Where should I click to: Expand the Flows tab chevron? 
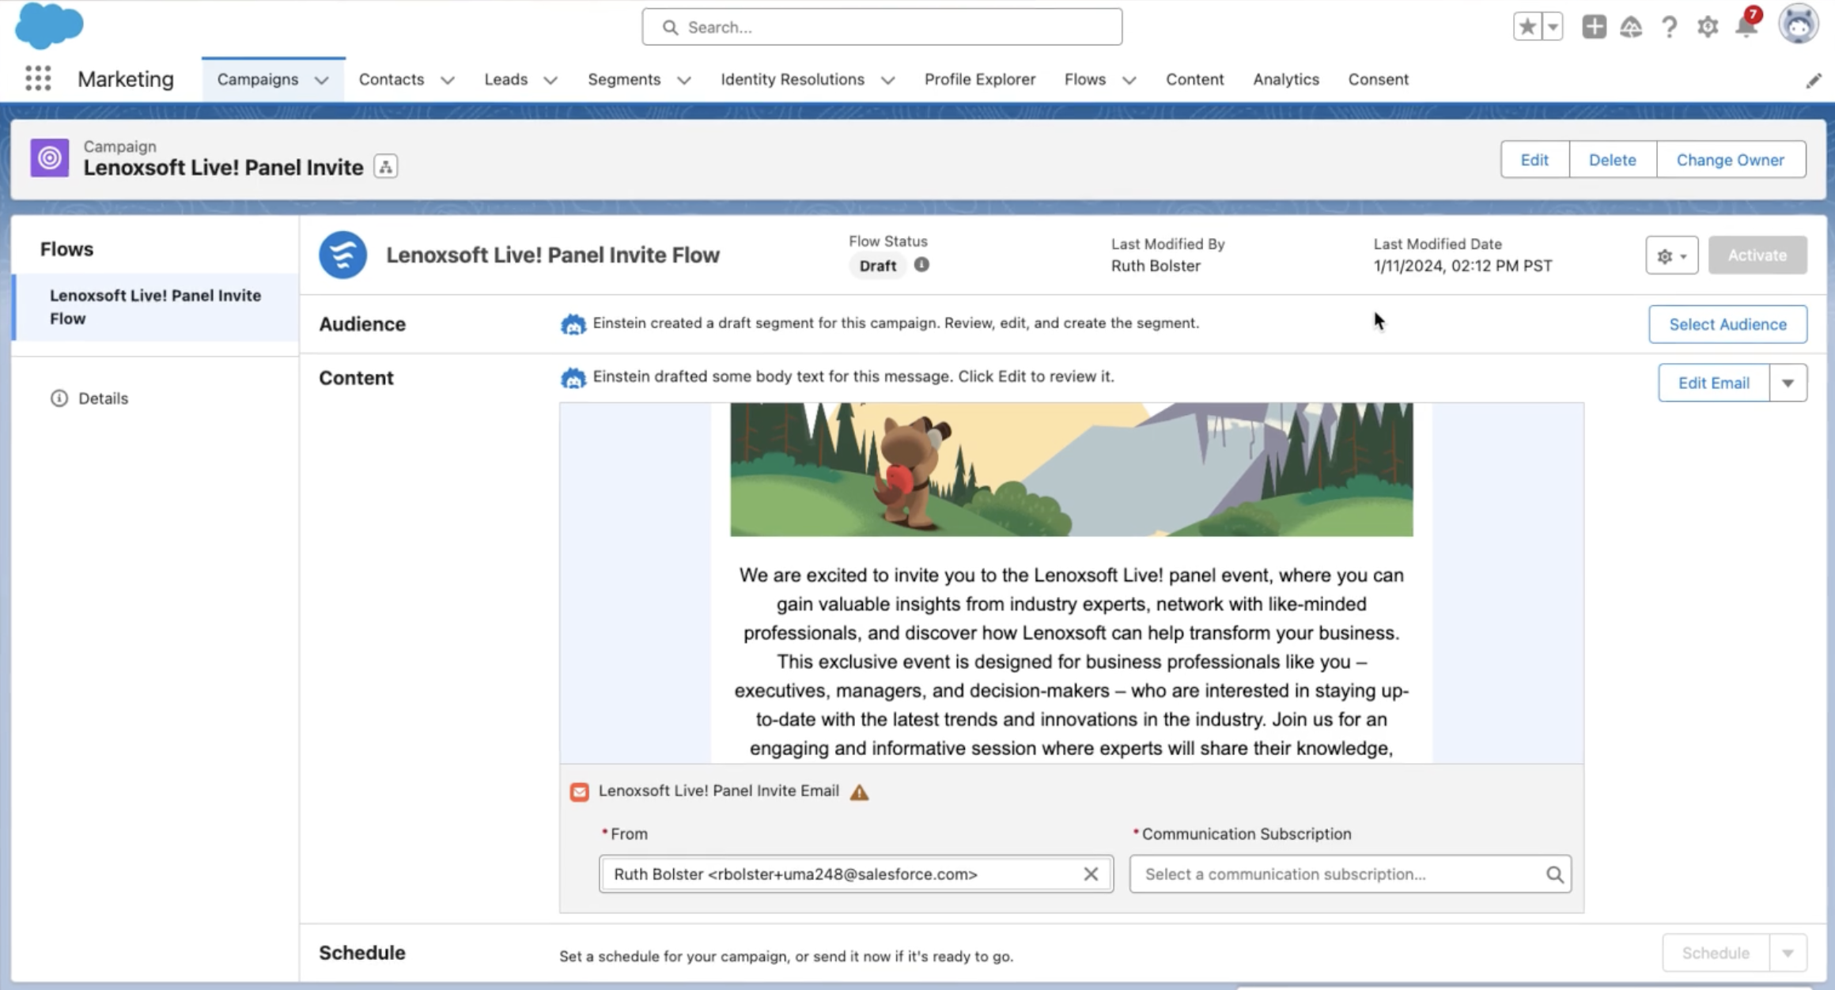[x=1129, y=80]
